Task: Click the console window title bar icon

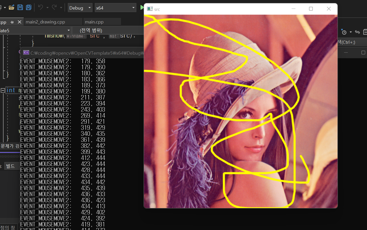Action: [26, 53]
